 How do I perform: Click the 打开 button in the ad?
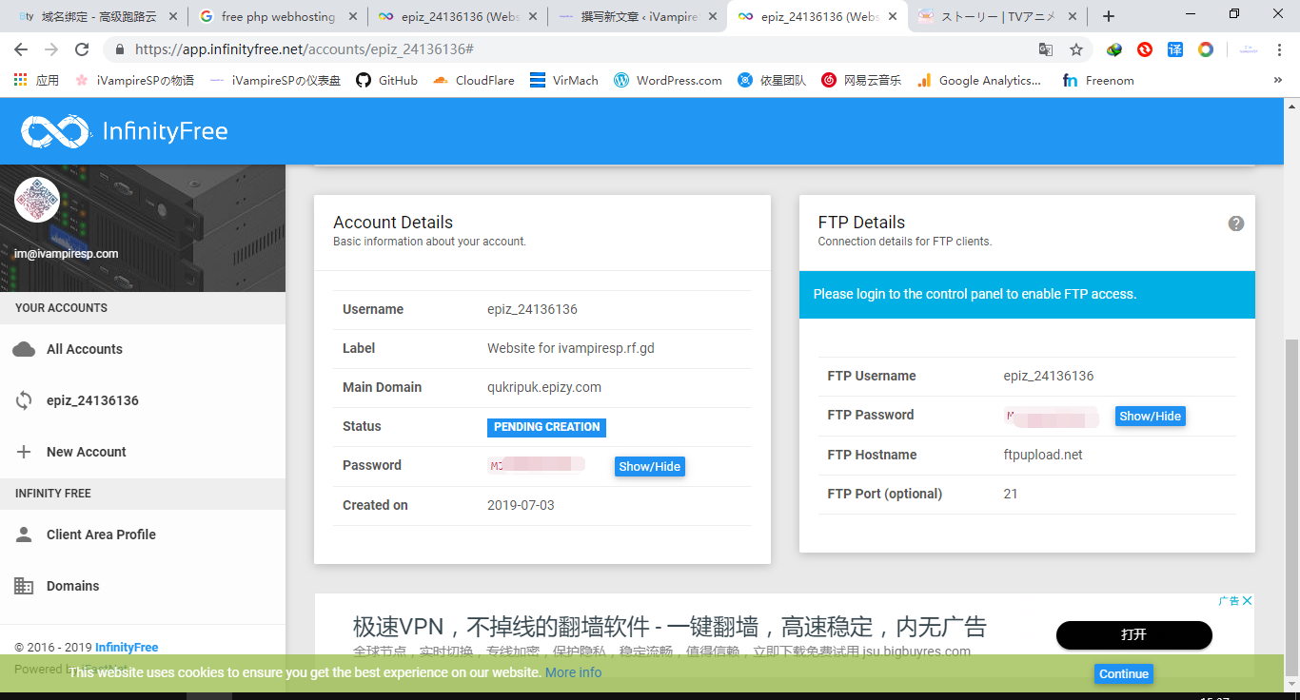(x=1134, y=635)
